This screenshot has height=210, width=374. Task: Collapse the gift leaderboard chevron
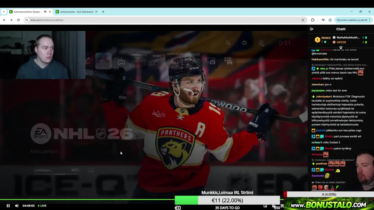(341, 48)
